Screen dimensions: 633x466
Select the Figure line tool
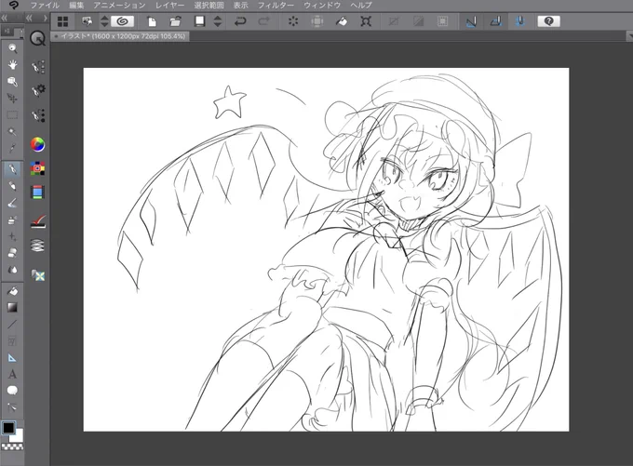tap(12, 324)
